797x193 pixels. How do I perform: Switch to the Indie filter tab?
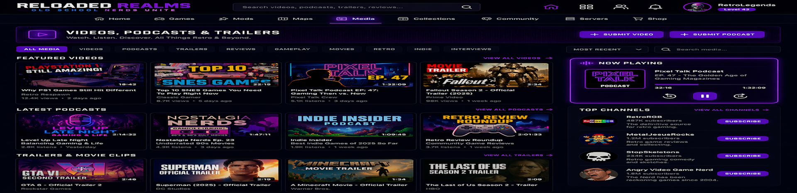pyautogui.click(x=423, y=49)
